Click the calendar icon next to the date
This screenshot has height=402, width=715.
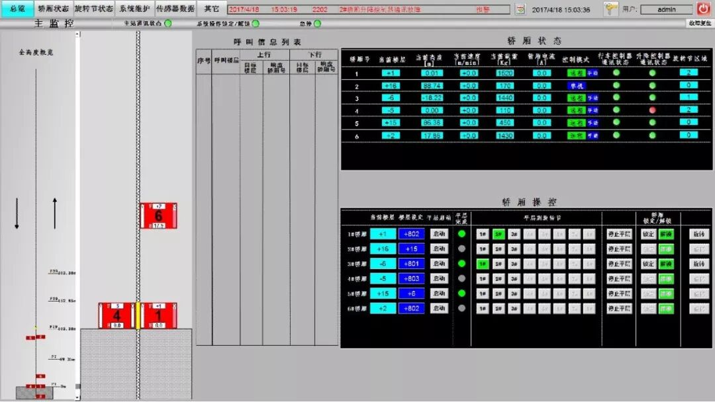click(520, 10)
